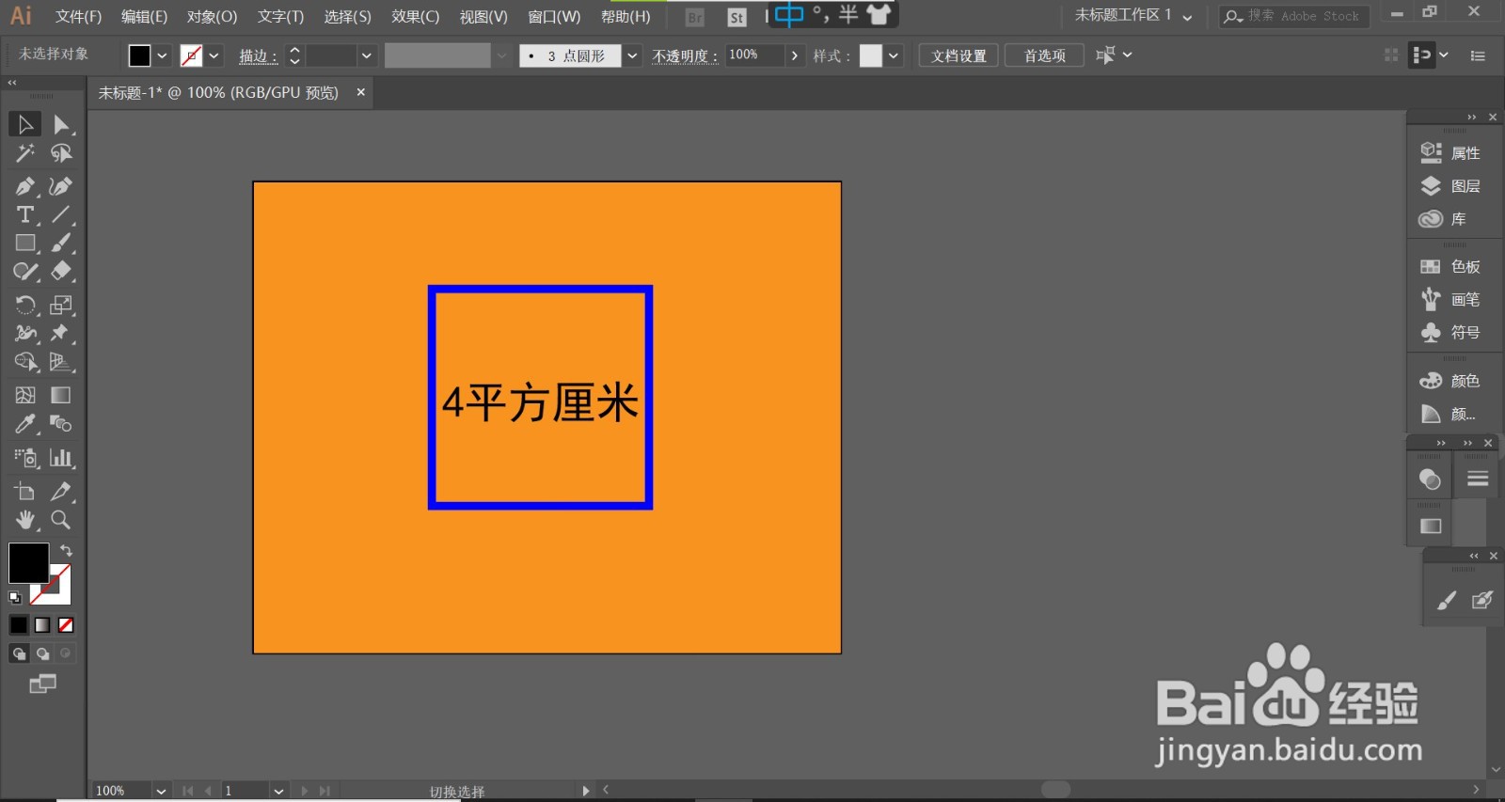Select the Artboard tool

[x=25, y=491]
